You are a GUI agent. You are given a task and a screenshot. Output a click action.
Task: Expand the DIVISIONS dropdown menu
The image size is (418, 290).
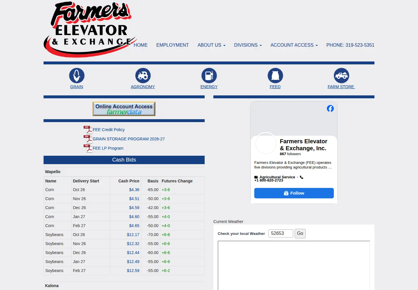click(x=248, y=45)
